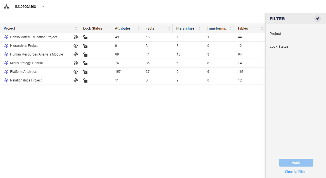This screenshot has height=178, width=326.
Task: Open the 11.3.0200.1508 environment dropdown
Action: click(x=43, y=7)
